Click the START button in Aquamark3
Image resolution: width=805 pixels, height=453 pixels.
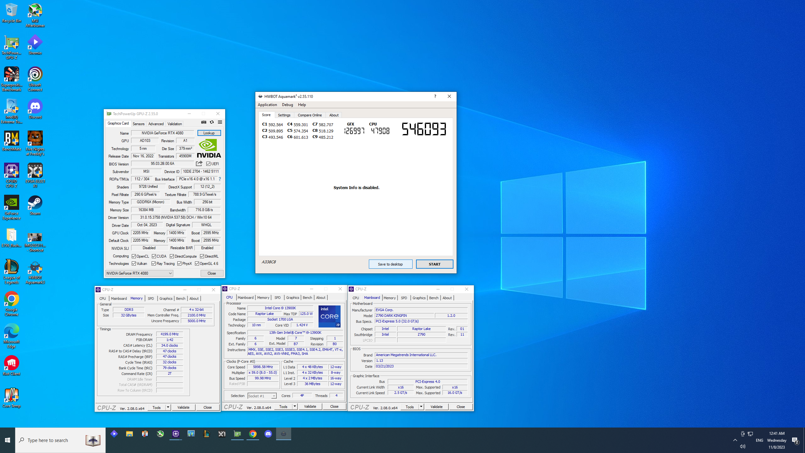pos(435,264)
